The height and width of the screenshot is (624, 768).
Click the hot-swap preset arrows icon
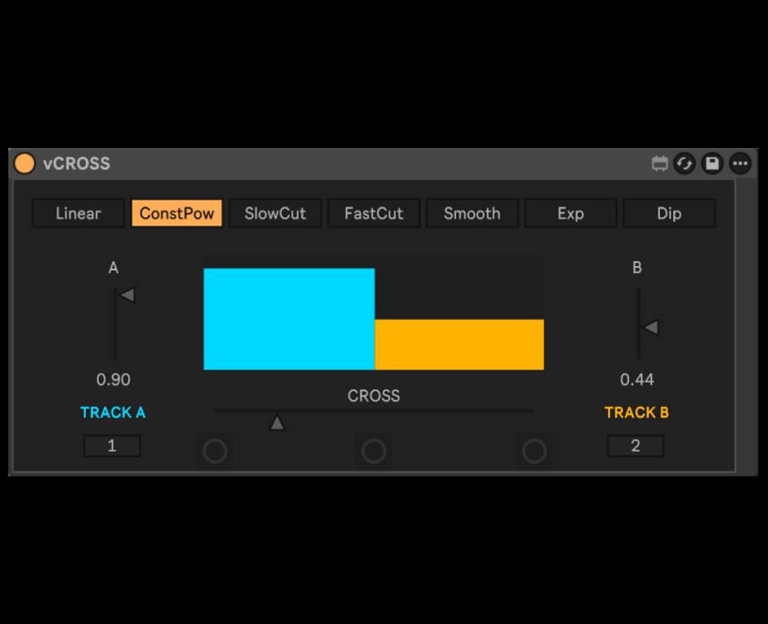pyautogui.click(x=685, y=164)
